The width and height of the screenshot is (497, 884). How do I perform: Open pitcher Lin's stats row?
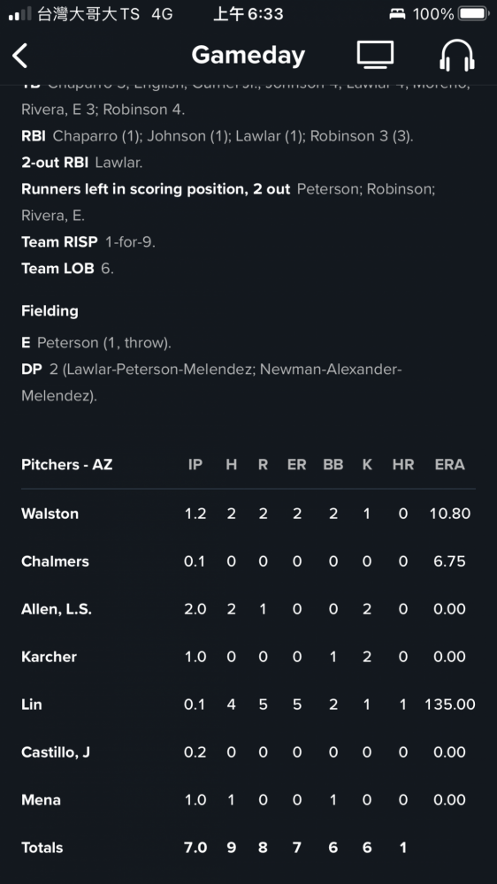tap(248, 705)
